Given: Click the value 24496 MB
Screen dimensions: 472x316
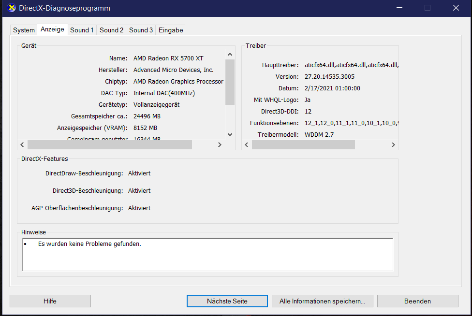Looking at the screenshot, I should tap(147, 116).
